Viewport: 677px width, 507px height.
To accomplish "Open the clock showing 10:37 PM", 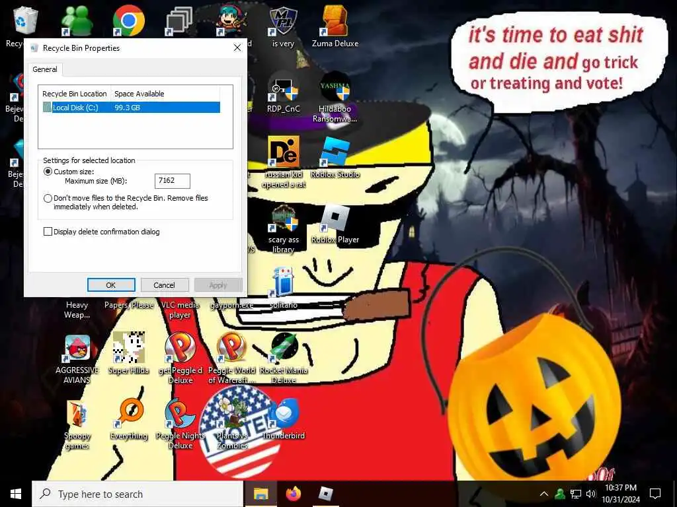I will 620,494.
